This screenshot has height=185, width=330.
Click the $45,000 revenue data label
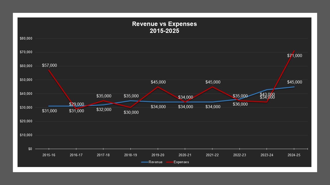294,82
